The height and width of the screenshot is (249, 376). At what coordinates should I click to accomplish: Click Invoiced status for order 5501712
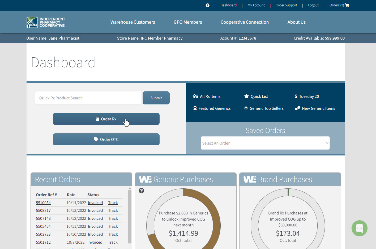tap(95, 242)
